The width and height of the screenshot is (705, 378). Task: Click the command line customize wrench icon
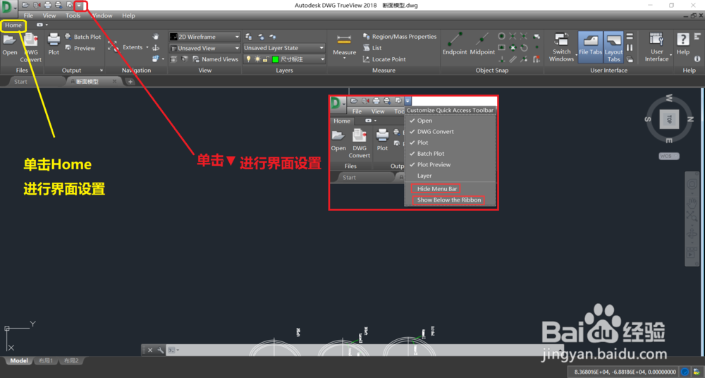[160, 350]
